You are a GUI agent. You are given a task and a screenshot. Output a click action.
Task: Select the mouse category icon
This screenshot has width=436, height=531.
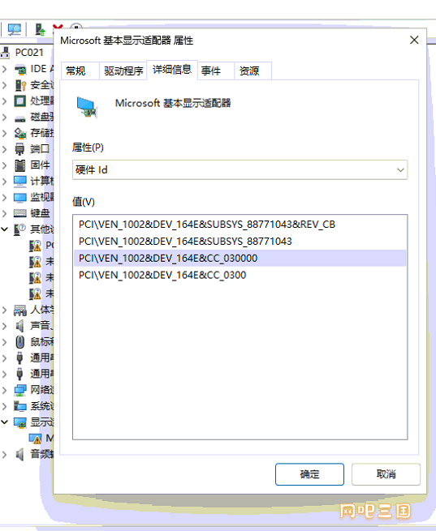point(20,341)
